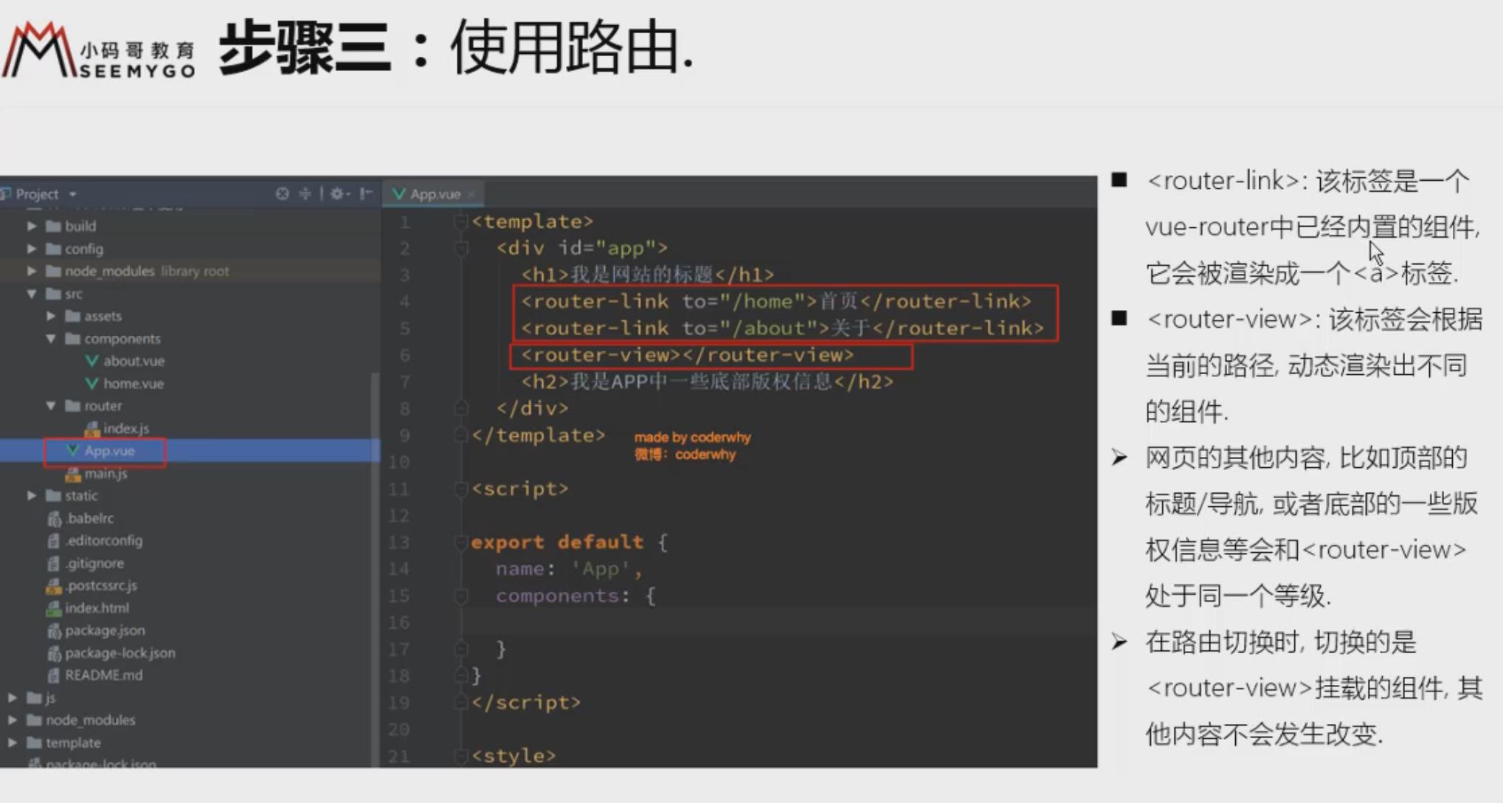Expand the build folder
Viewport: 1503px width, 803px height.
tap(32, 226)
